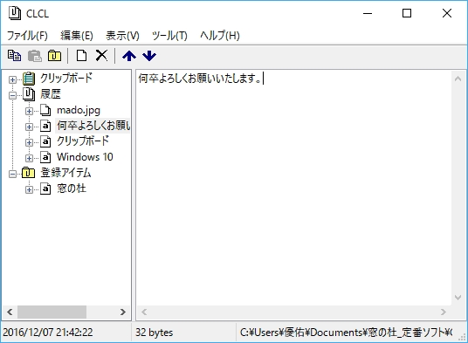The width and height of the screenshot is (468, 343).
Task: Click text pane scroll down arrow
Action: (458, 297)
